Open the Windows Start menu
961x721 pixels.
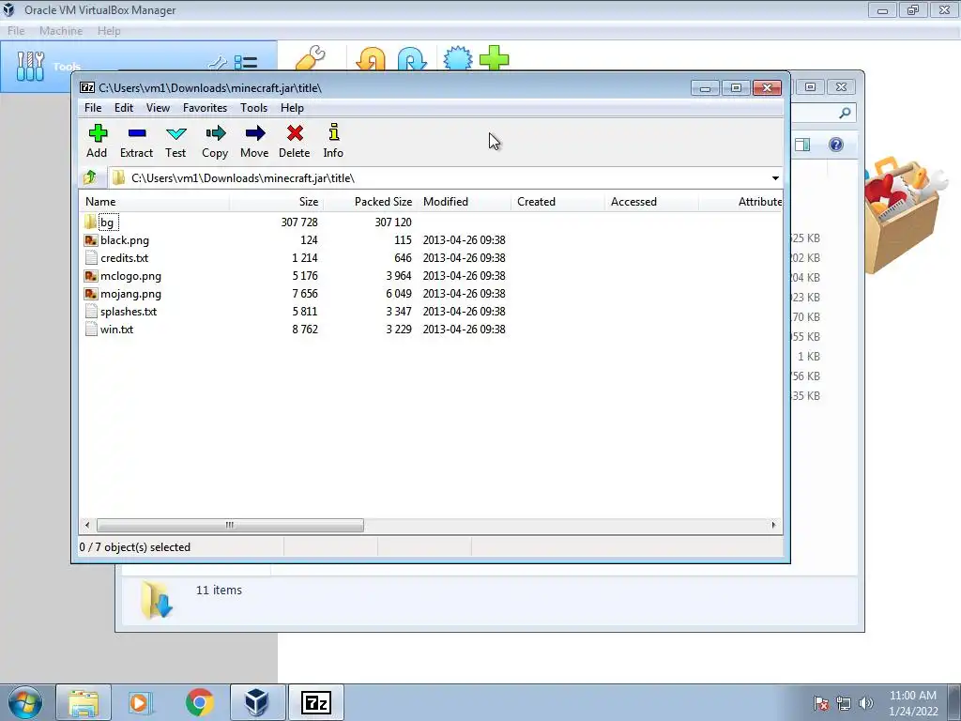pyautogui.click(x=24, y=702)
